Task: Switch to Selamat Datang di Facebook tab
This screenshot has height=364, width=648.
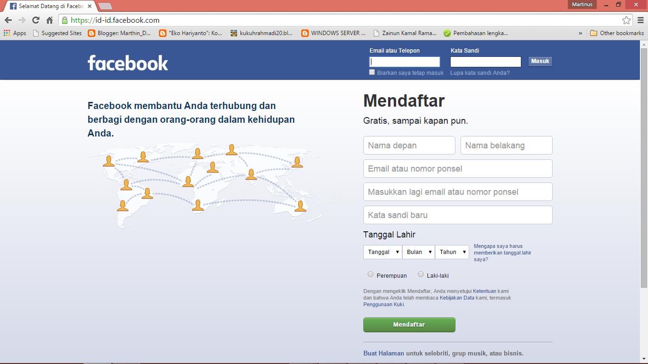Action: [50, 6]
